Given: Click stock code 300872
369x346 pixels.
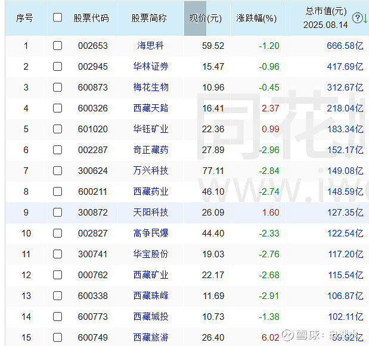Looking at the screenshot, I should tap(93, 213).
